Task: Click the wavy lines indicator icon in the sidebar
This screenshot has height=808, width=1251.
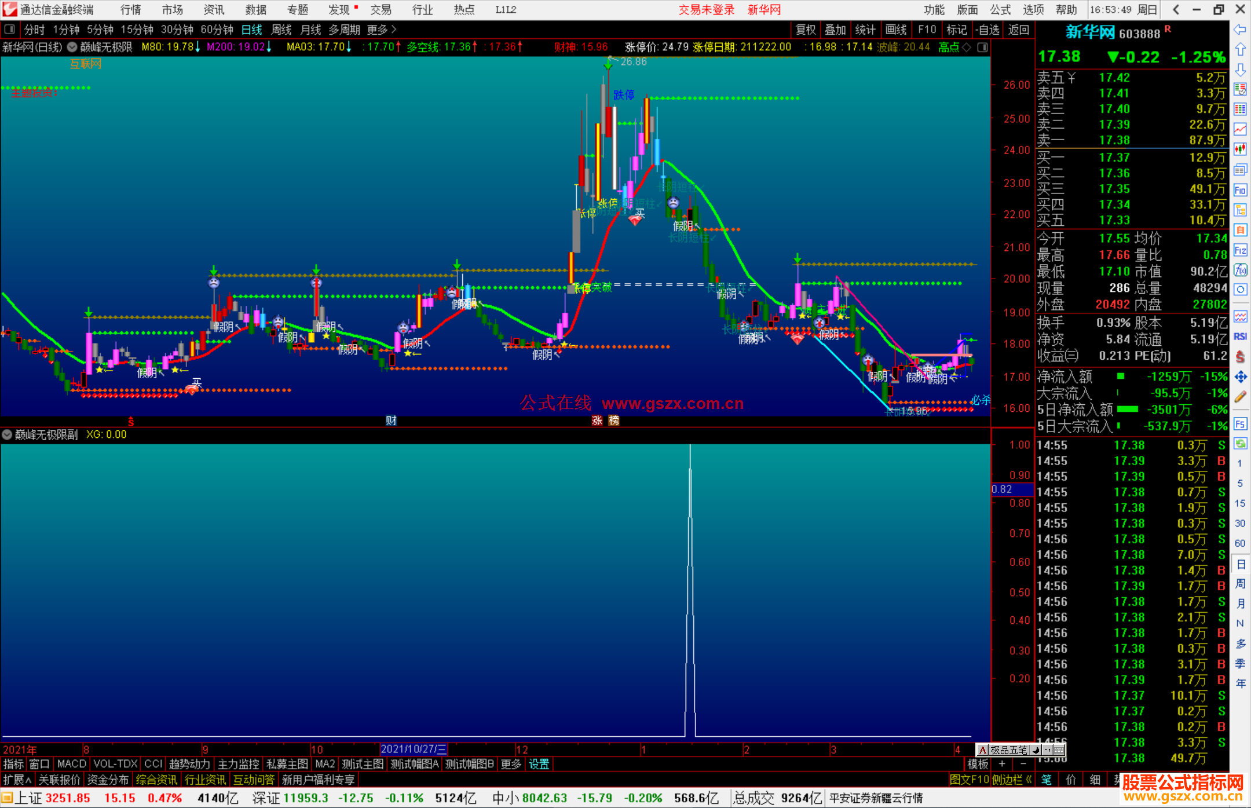Action: click(x=1240, y=316)
